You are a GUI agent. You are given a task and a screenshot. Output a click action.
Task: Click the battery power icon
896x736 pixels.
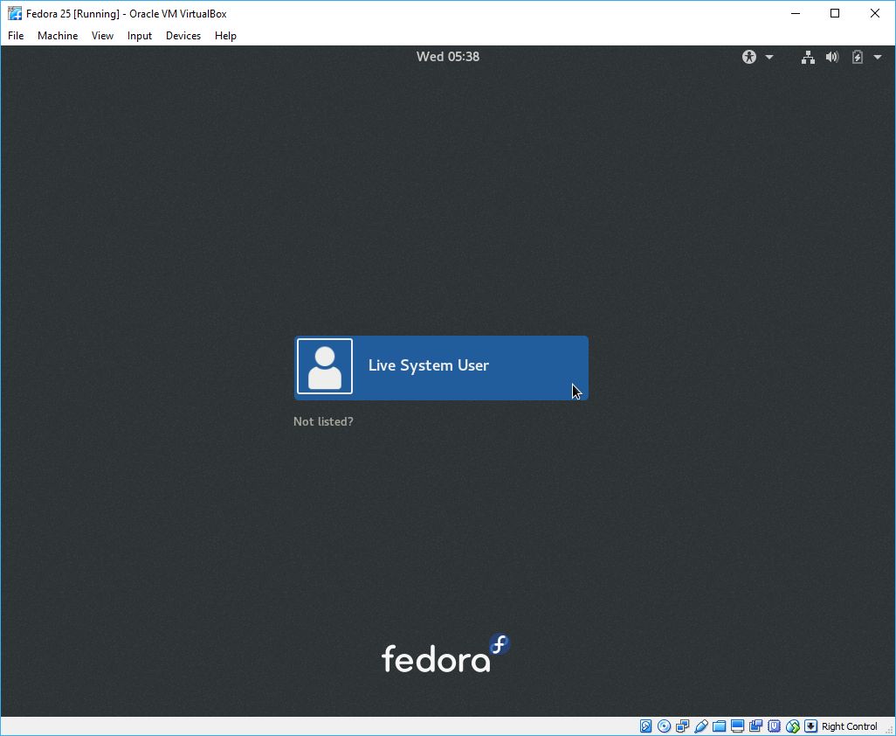pos(858,57)
